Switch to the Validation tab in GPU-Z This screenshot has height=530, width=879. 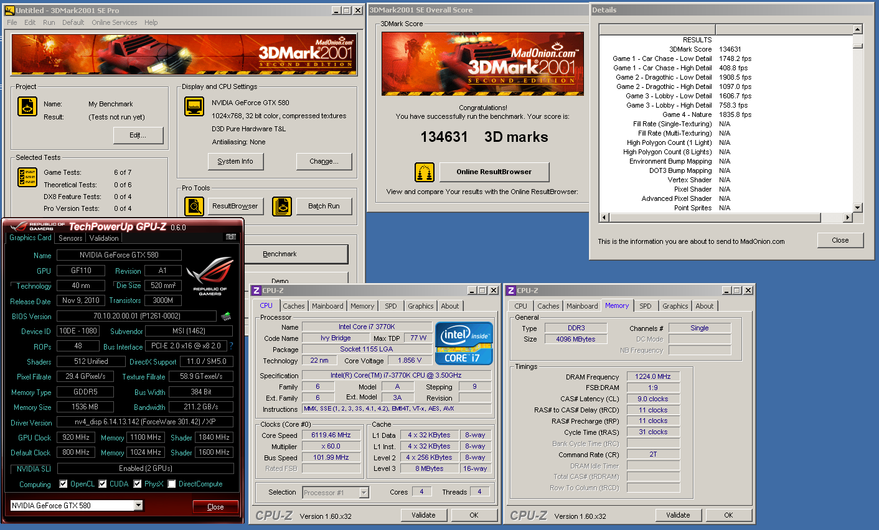pos(104,238)
